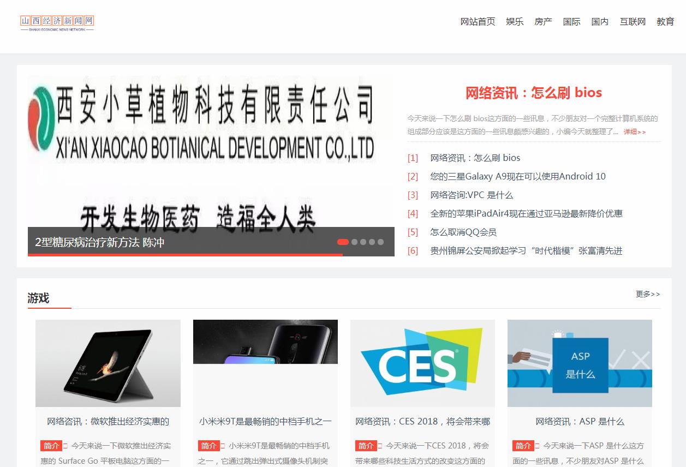
Task: Select the first active carousel indicator
Action: point(343,242)
